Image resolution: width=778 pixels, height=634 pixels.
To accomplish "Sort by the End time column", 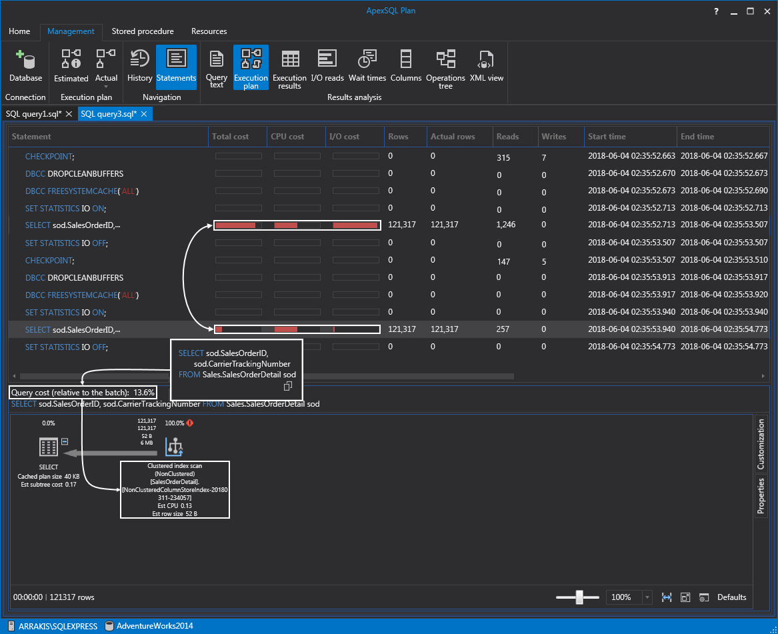I will coord(723,137).
